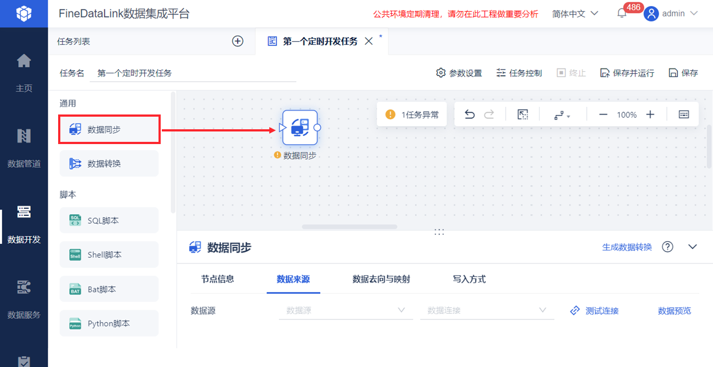Select Shell脚本 node in palette
The height and width of the screenshot is (367, 713).
pos(109,255)
